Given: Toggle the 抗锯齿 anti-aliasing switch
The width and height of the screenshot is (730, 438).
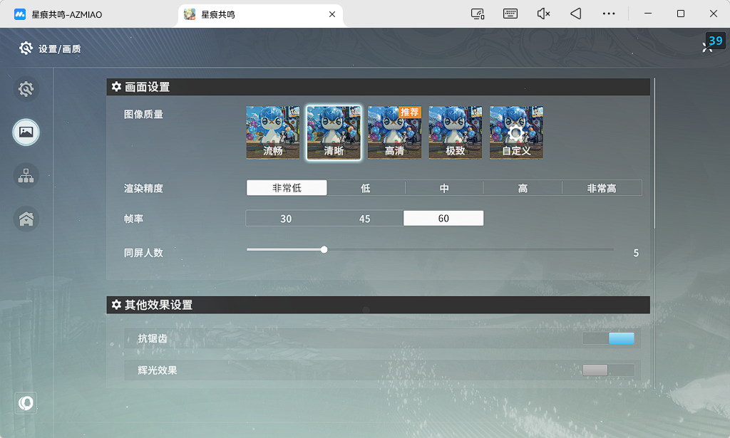Looking at the screenshot, I should pyautogui.click(x=608, y=338).
